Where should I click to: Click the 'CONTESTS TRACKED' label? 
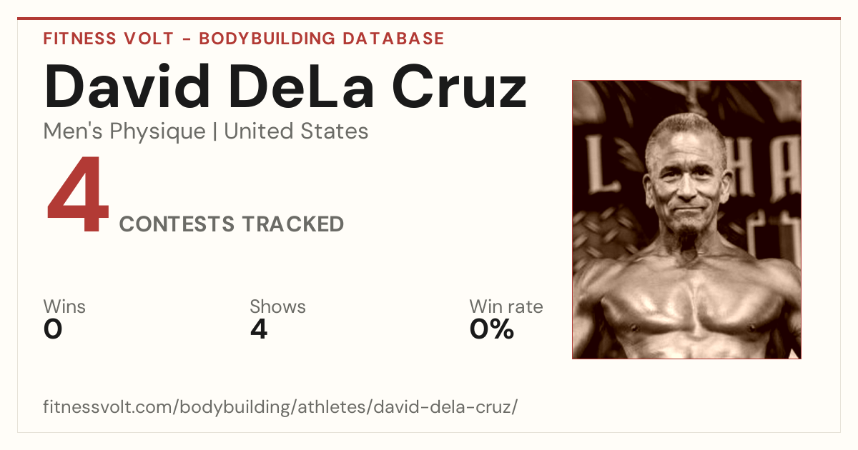[x=232, y=224]
